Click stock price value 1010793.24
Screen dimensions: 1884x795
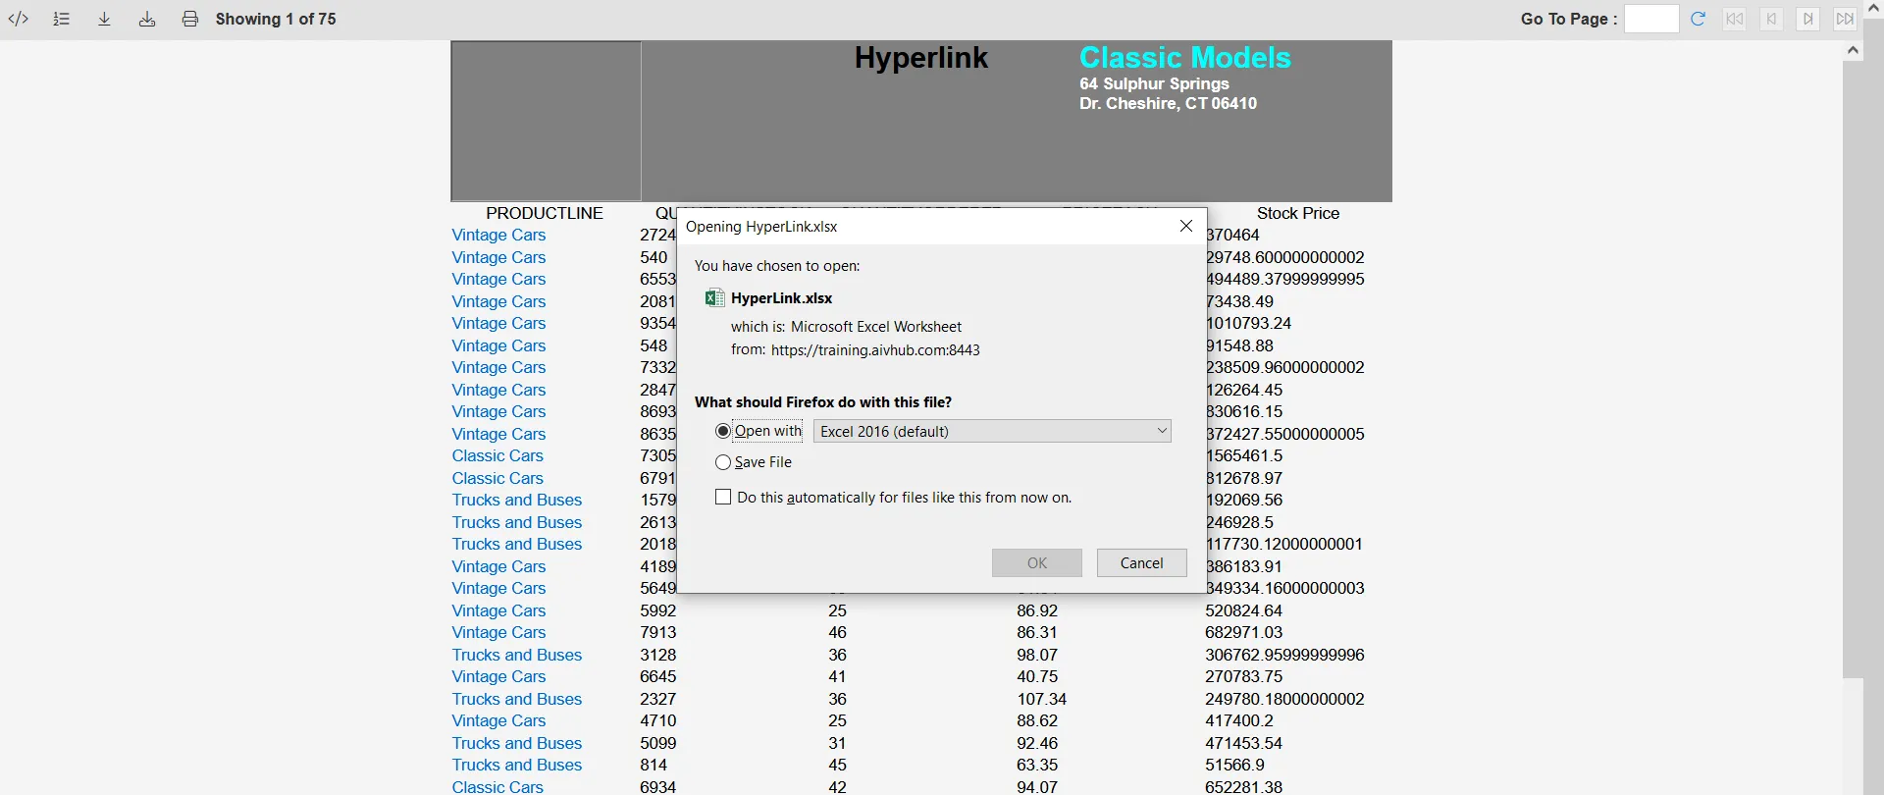tap(1248, 324)
